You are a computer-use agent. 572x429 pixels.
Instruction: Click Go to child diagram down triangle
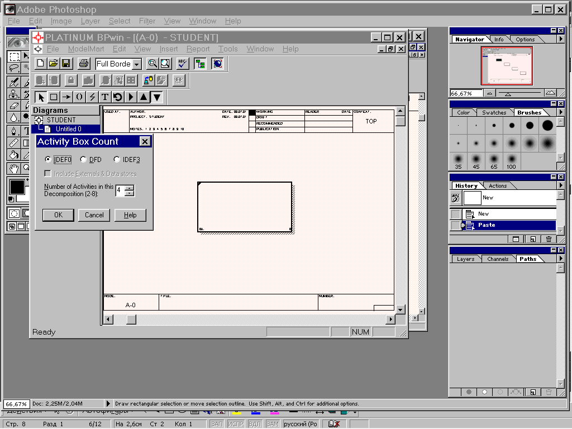click(157, 97)
